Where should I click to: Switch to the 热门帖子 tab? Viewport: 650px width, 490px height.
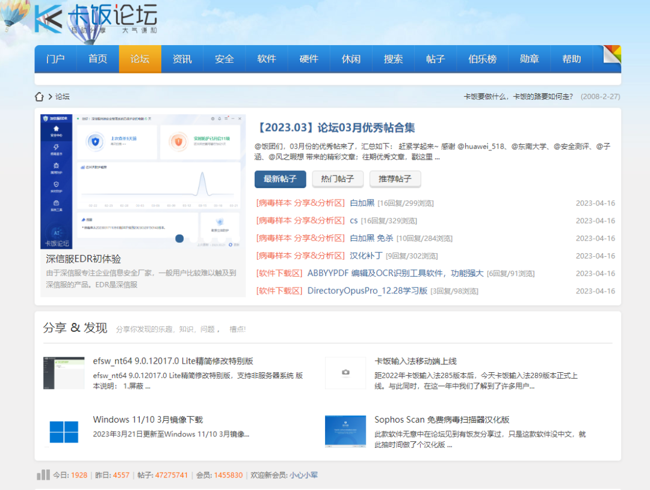click(x=337, y=179)
